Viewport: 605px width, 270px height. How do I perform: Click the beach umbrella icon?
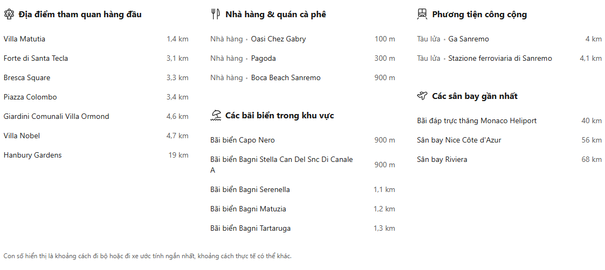[216, 116]
